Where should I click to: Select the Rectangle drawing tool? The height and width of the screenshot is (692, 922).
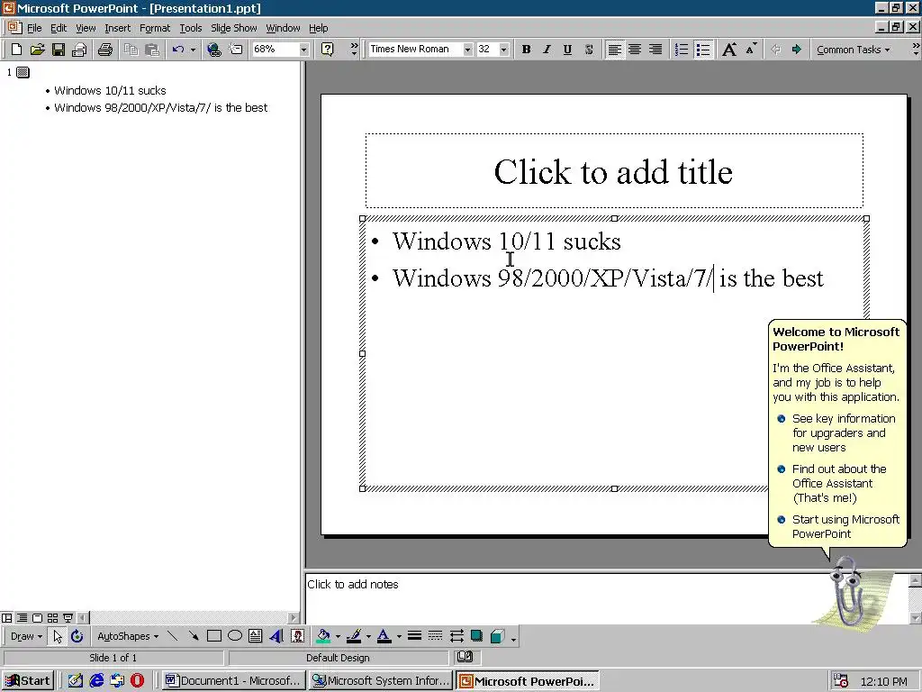(214, 636)
